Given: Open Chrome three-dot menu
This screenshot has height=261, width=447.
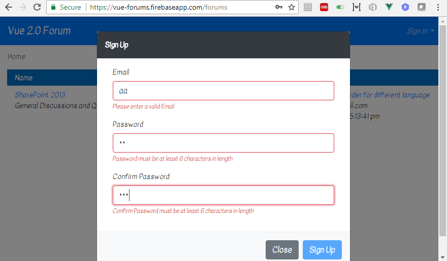Looking at the screenshot, I should [438, 7].
